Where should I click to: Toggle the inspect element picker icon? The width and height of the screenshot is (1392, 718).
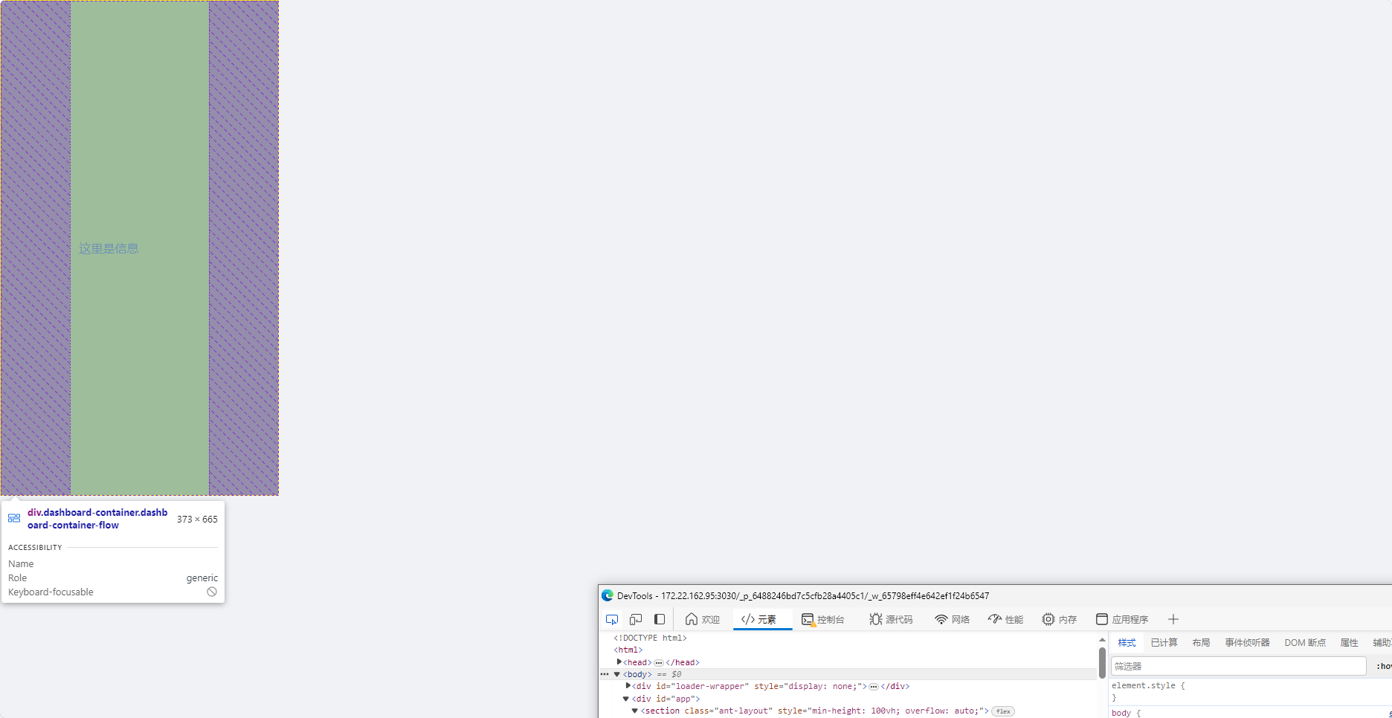coord(612,619)
